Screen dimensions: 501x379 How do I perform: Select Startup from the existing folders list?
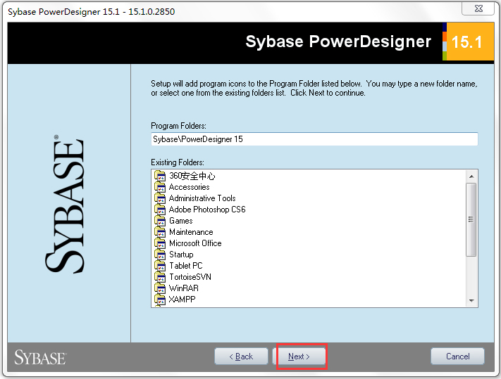pos(181,255)
